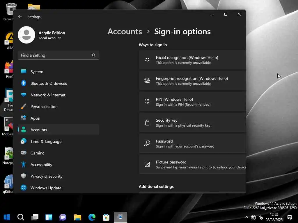Go back with the Settings back arrow
The height and width of the screenshot is (223, 298).
point(20,17)
